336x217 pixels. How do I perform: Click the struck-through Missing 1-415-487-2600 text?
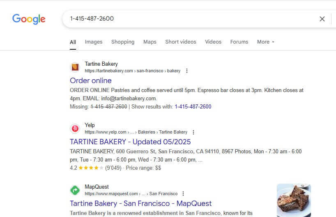pos(108,106)
